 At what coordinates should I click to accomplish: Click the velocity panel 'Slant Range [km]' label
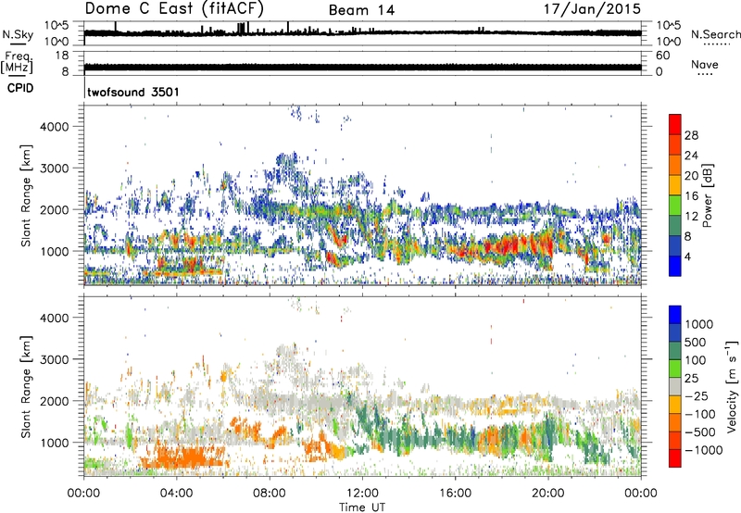tap(26, 387)
